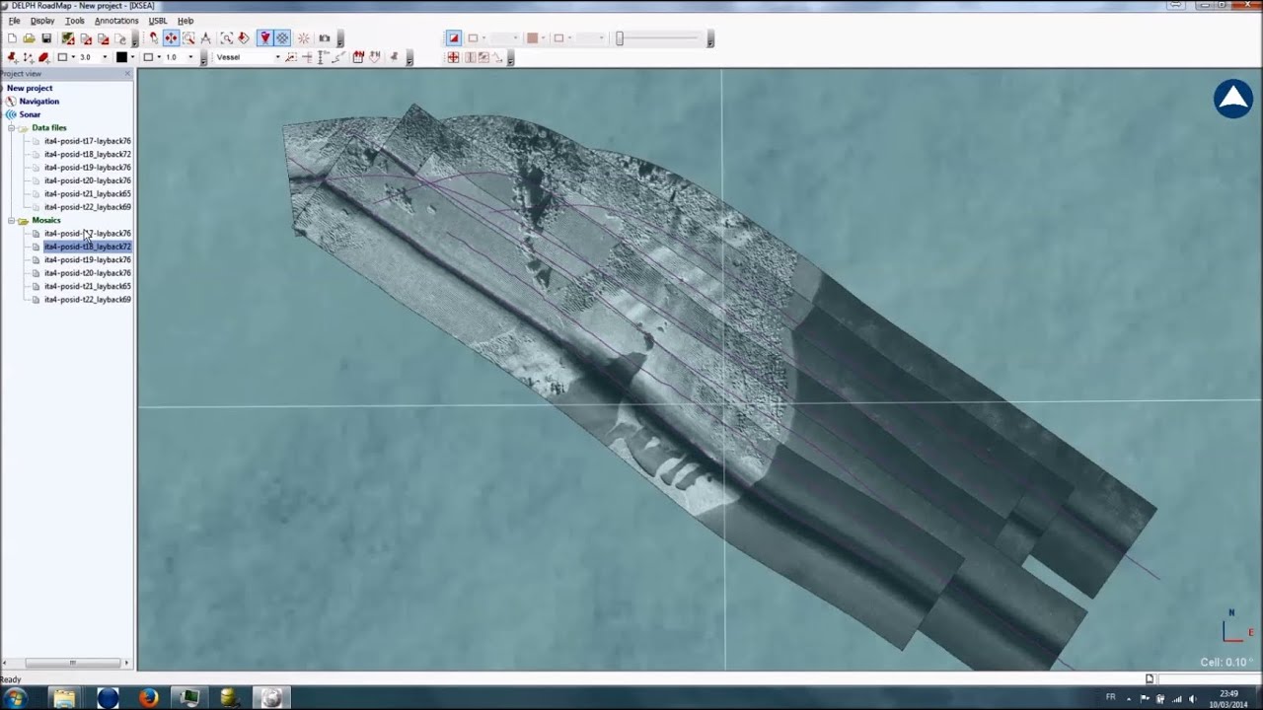Viewport: 1263px width, 710px height.
Task: Click the orange starburst icon
Action: (x=304, y=38)
